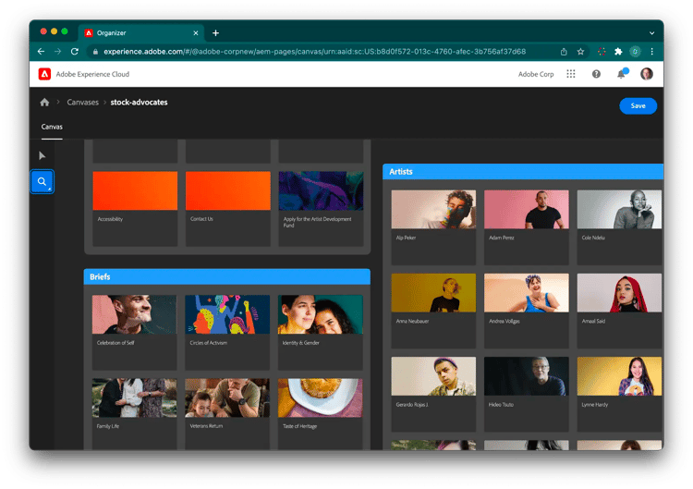Select the Cole Ndelu artist card
The height and width of the screenshot is (489, 693).
[x=619, y=227]
